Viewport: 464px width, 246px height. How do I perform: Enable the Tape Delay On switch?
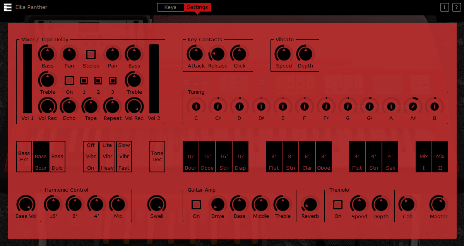tap(69, 81)
